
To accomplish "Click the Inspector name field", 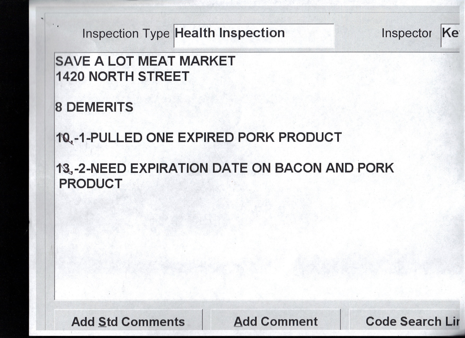I will click(x=450, y=35).
